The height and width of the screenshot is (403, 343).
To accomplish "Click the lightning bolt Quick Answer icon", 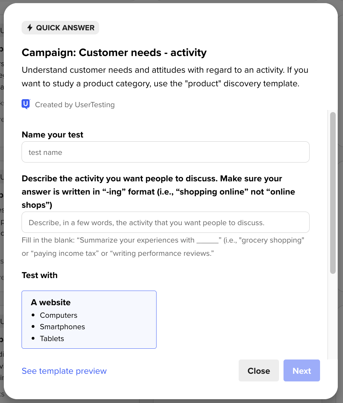I will click(30, 28).
